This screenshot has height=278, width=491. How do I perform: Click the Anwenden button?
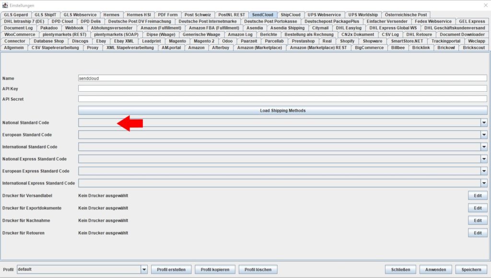click(435, 269)
